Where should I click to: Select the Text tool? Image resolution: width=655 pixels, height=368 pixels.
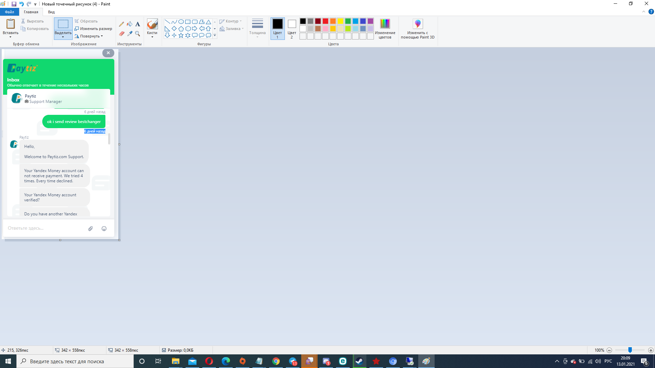coord(137,24)
